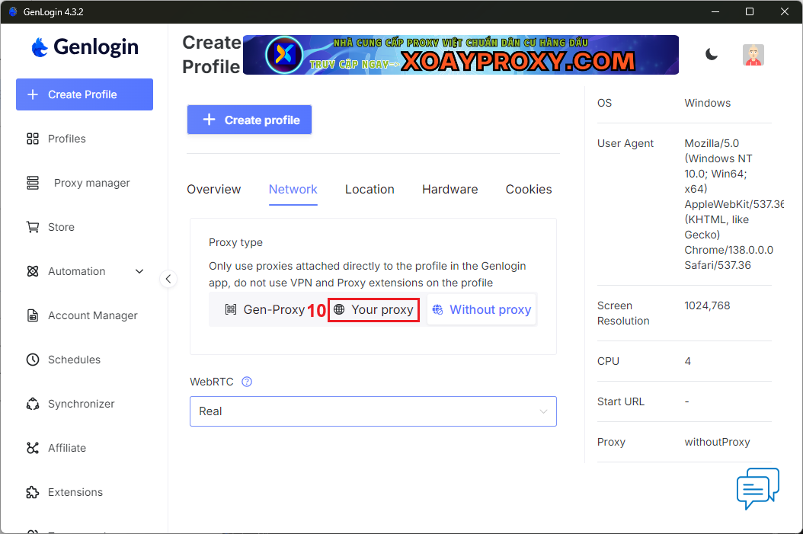Click the WebRTC help question mark icon
This screenshot has width=803, height=534.
[x=246, y=382]
